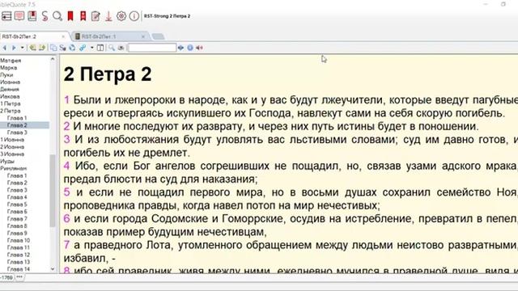Focus the reference input field

pos(152,48)
